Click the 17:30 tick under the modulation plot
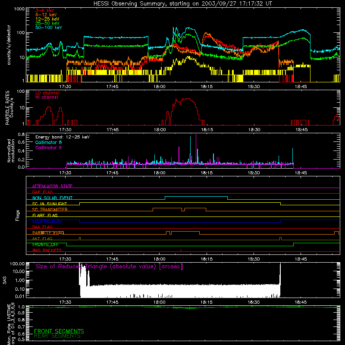The height and width of the screenshot is (345, 345). [65, 173]
